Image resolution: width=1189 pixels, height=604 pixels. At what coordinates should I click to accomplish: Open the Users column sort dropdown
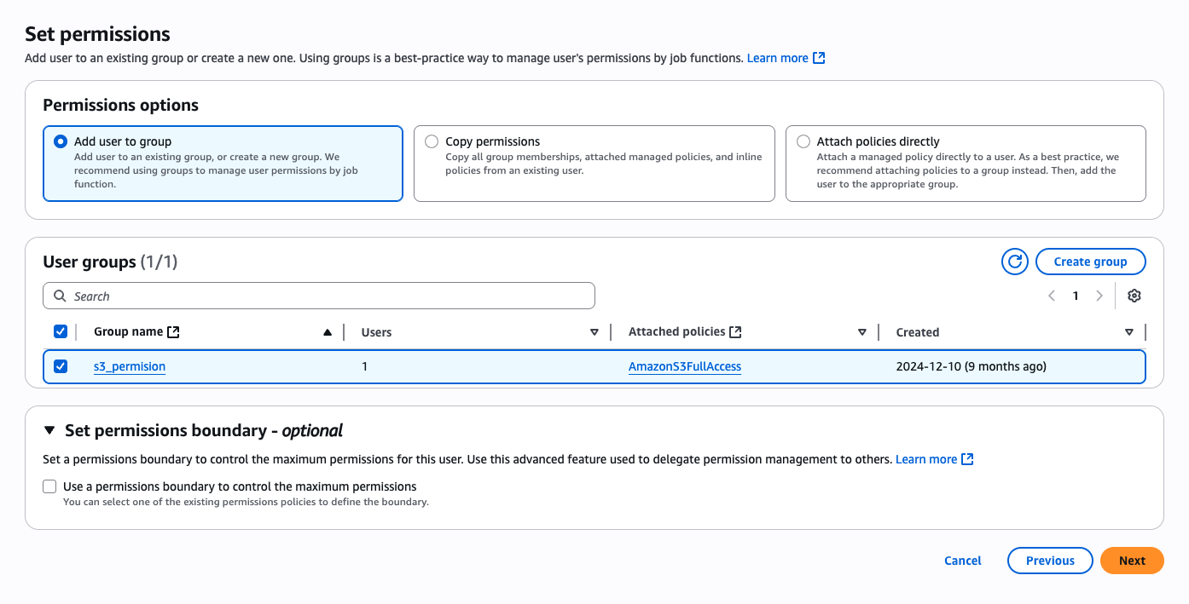tap(594, 332)
